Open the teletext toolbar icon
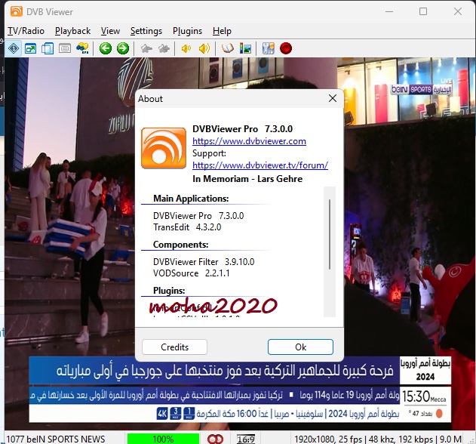This screenshot has height=444, width=476. pos(65,48)
